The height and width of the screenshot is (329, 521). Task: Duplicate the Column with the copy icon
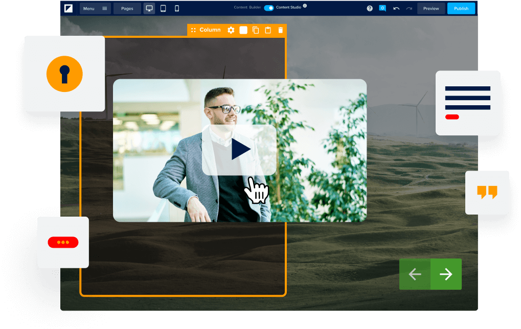256,30
